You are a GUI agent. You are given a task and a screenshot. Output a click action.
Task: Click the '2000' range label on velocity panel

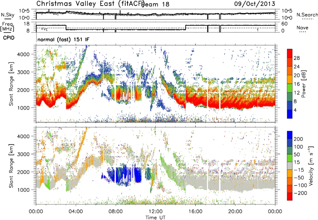pyautogui.click(x=23, y=172)
